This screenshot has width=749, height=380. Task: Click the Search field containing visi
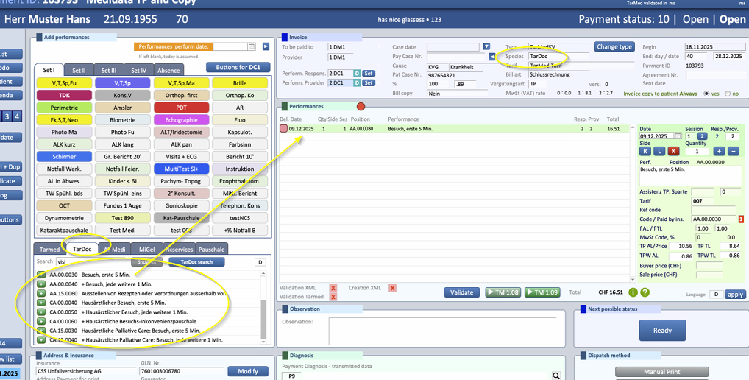click(92, 262)
